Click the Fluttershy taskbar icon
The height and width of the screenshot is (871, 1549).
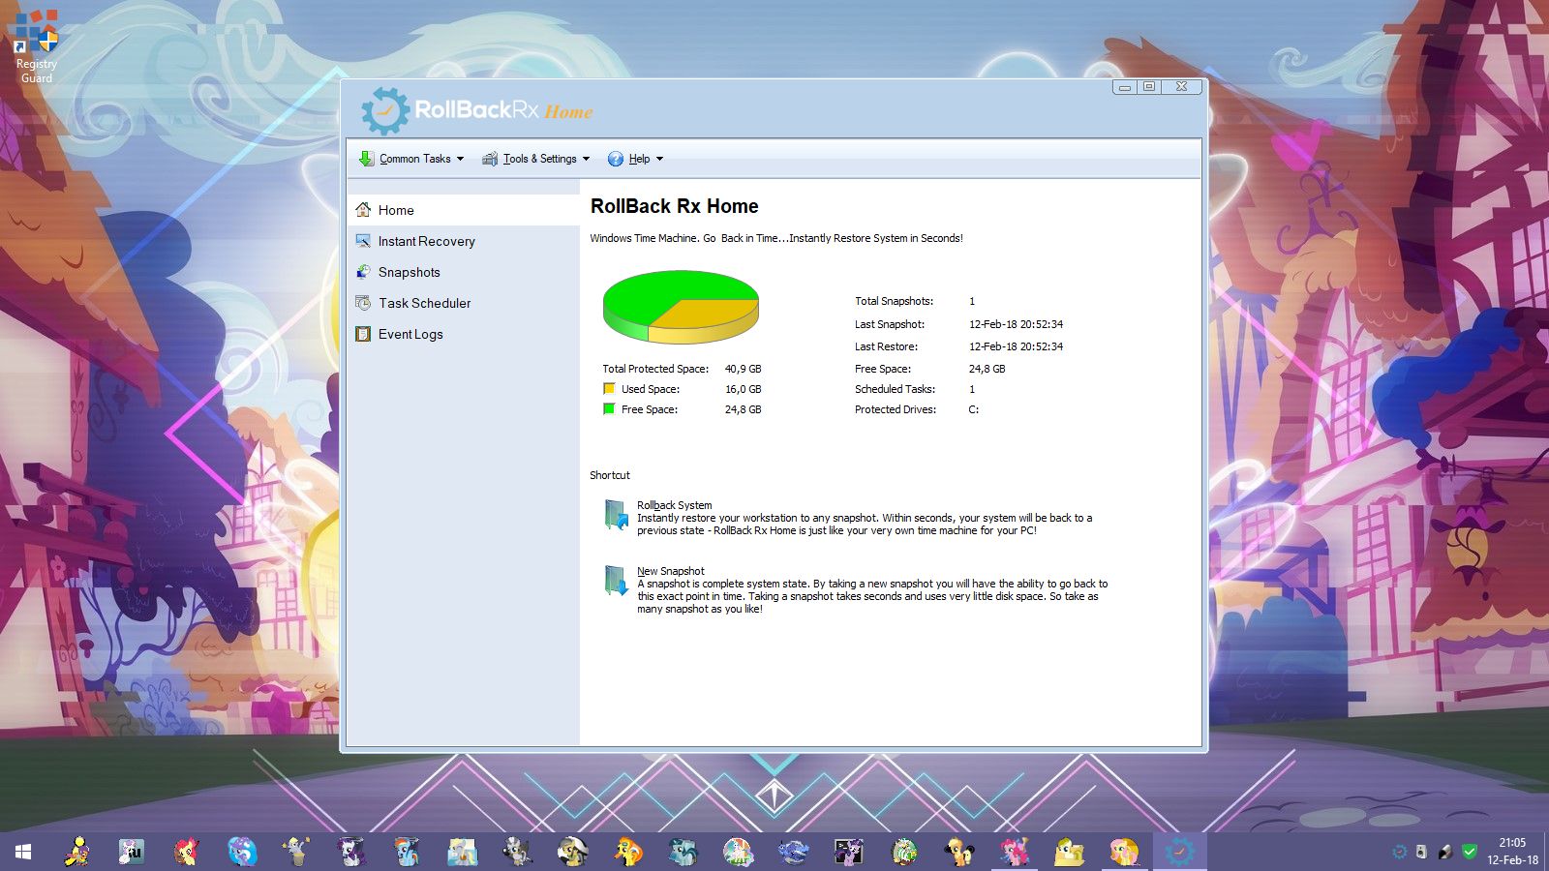[x=1124, y=852]
